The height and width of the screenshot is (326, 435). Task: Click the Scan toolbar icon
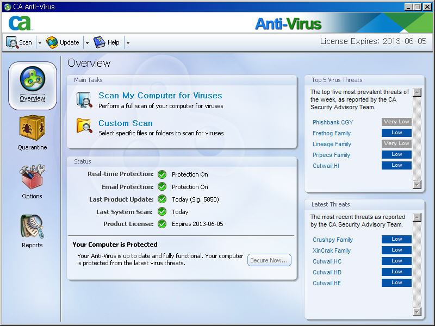[12, 42]
